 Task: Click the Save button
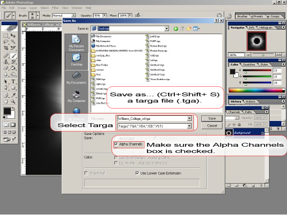coord(212,118)
